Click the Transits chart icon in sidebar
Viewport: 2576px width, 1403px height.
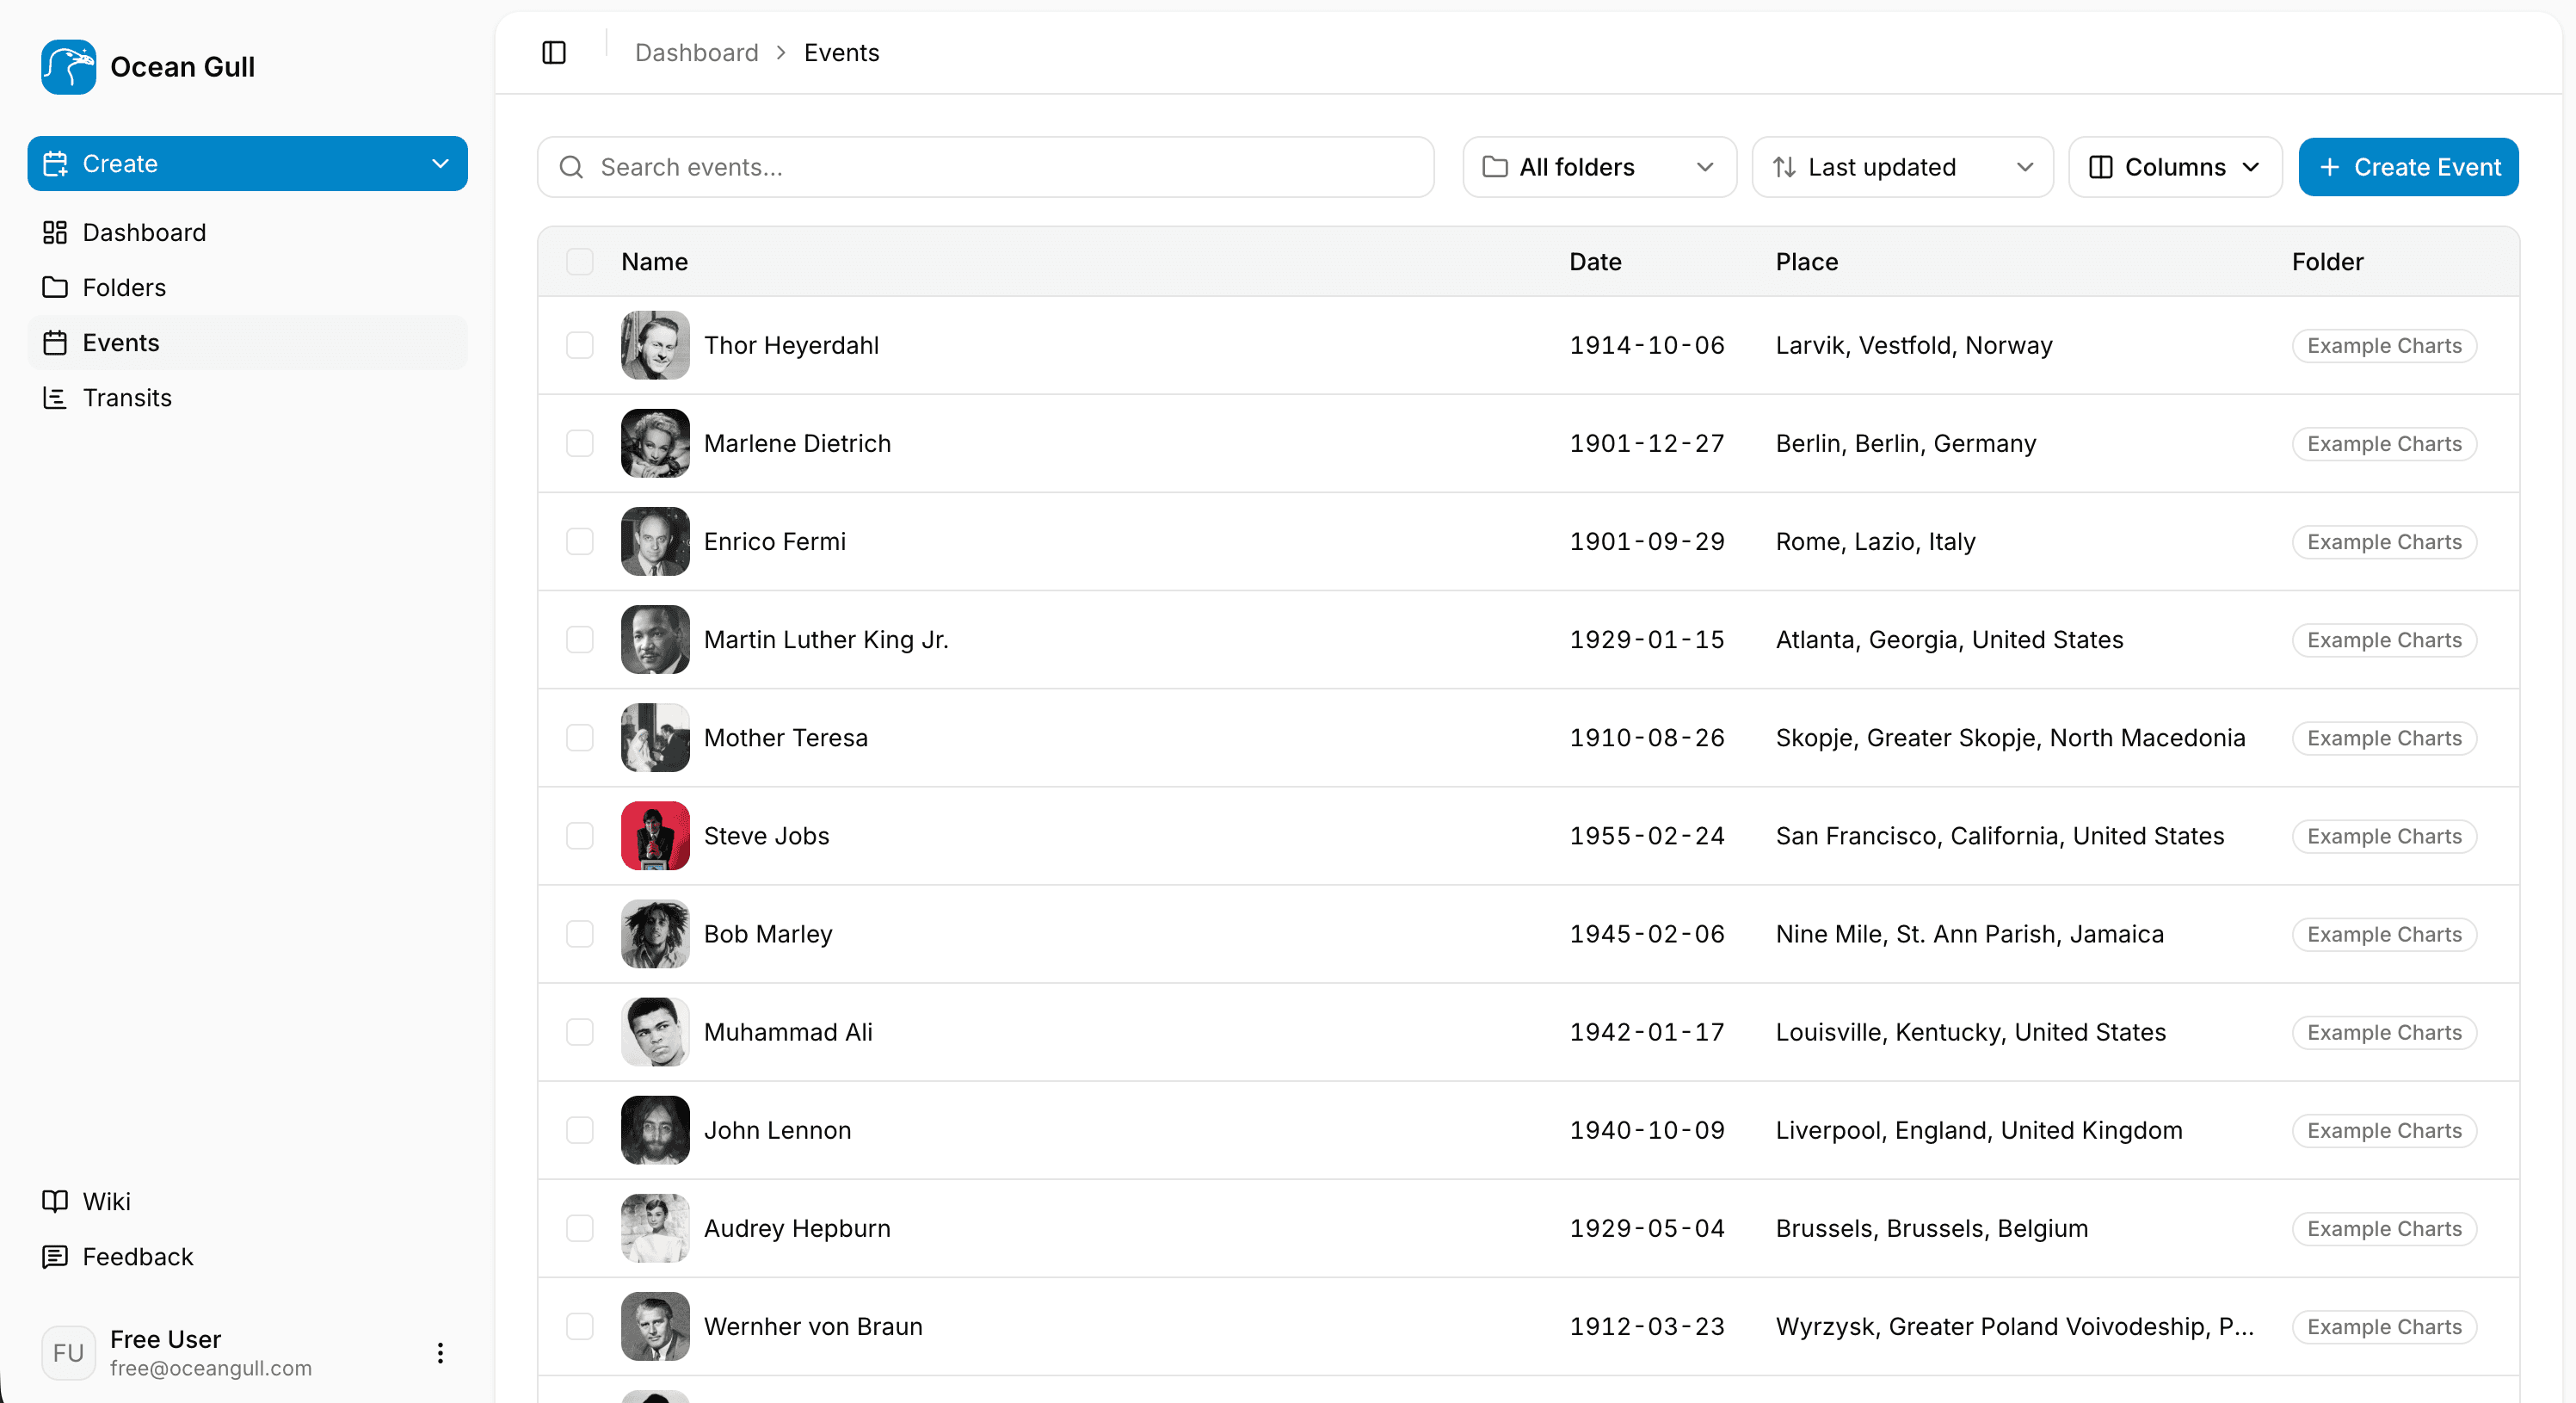[x=55, y=398]
